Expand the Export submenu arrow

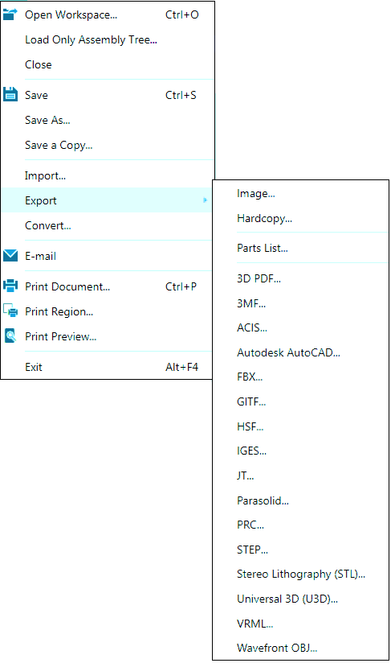click(205, 200)
